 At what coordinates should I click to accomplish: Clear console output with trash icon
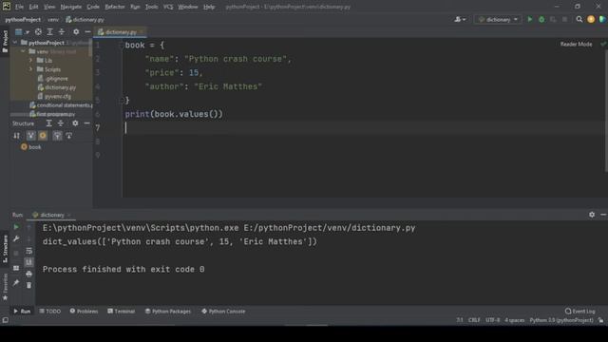tap(29, 285)
